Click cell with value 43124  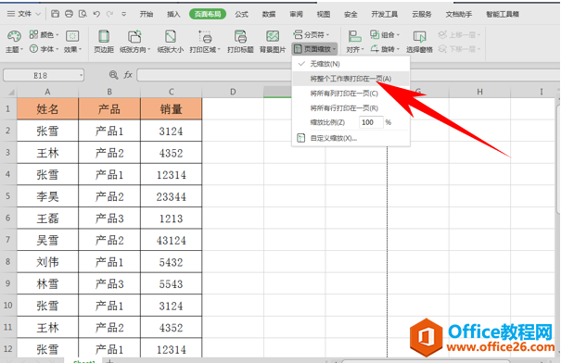pyautogui.click(x=171, y=240)
